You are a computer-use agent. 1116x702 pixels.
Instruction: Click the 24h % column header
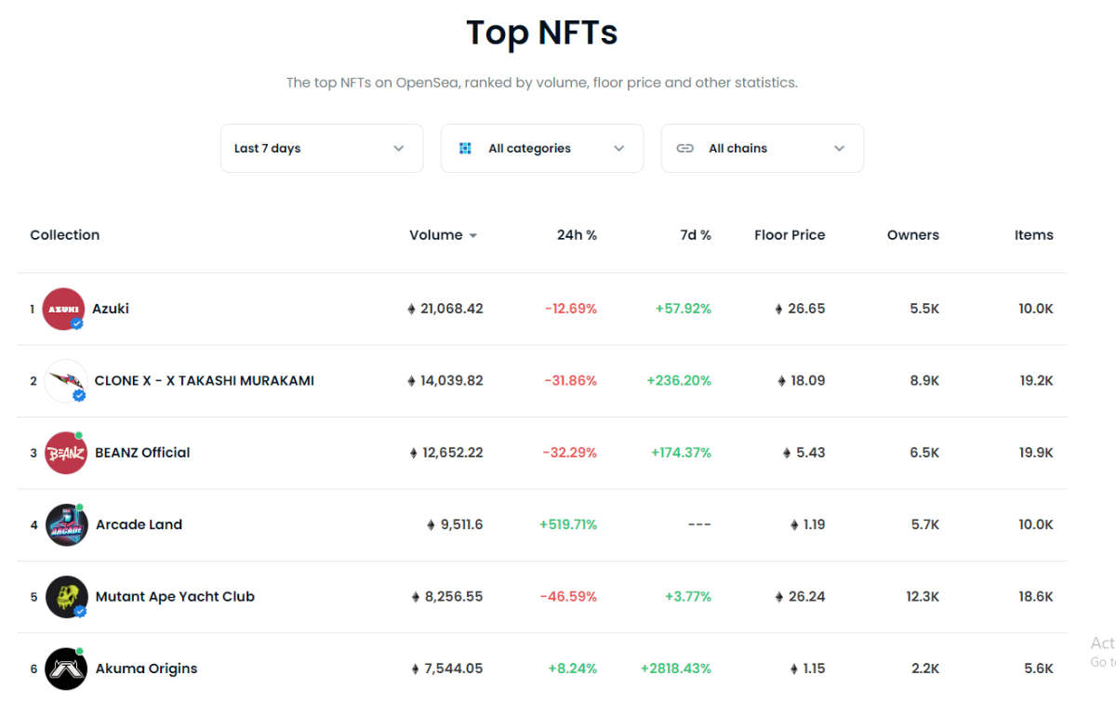(x=577, y=235)
